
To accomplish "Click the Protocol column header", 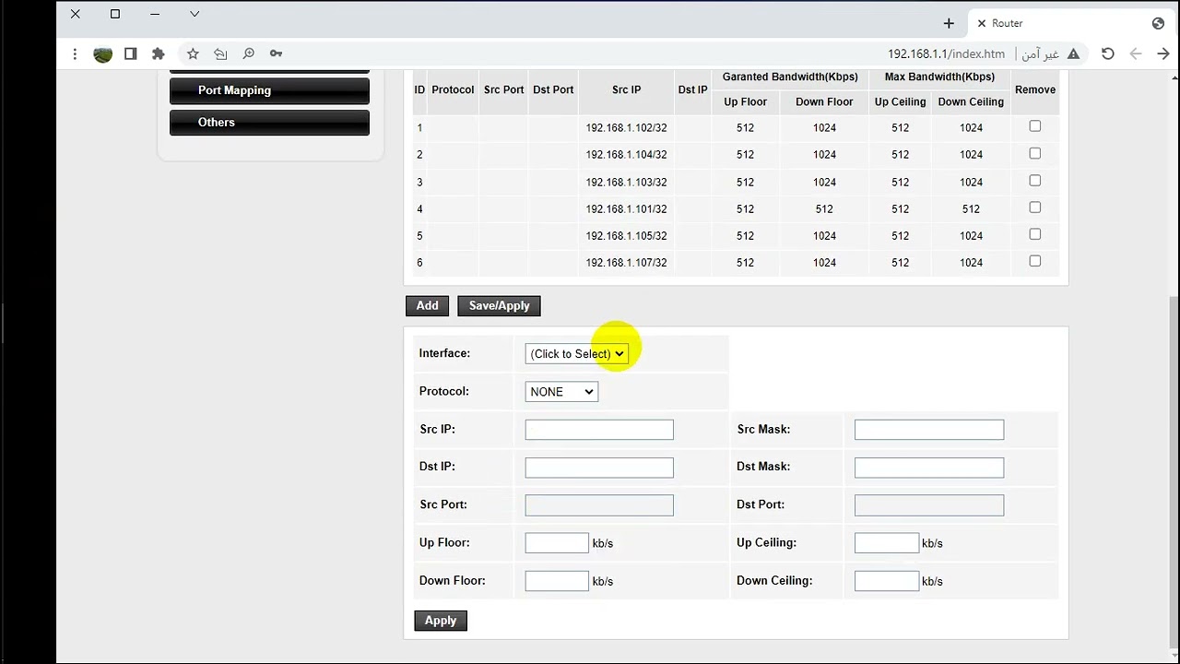I will coord(453,89).
